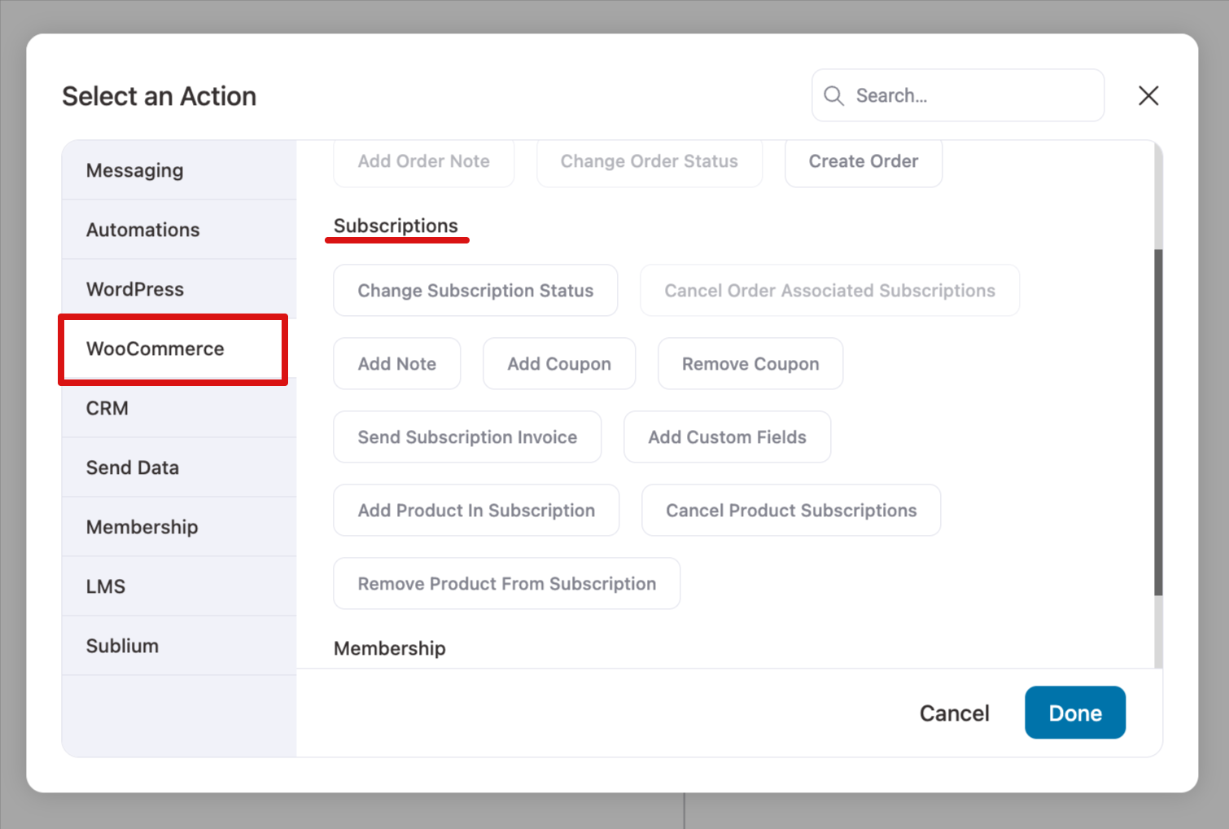Choose the Create Order action

coord(863,161)
